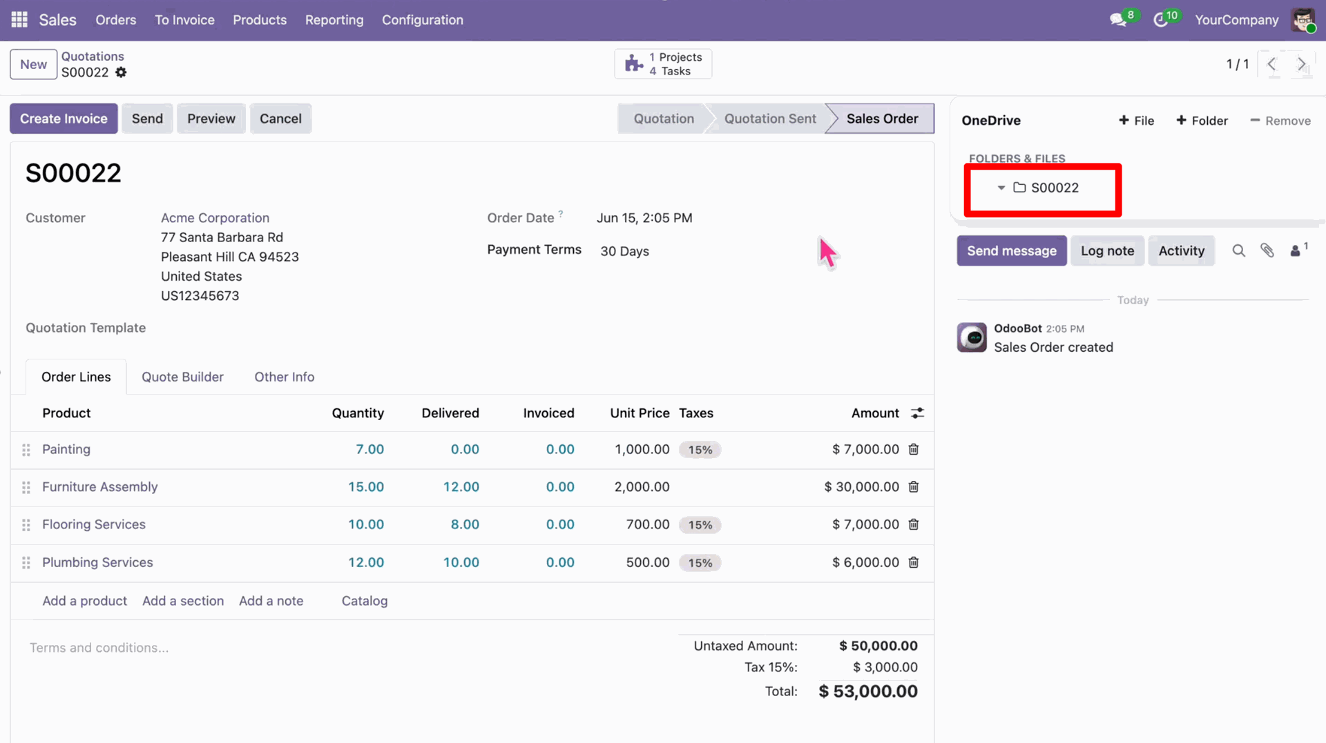Open the apps grid menu icon
The height and width of the screenshot is (743, 1326).
(19, 20)
